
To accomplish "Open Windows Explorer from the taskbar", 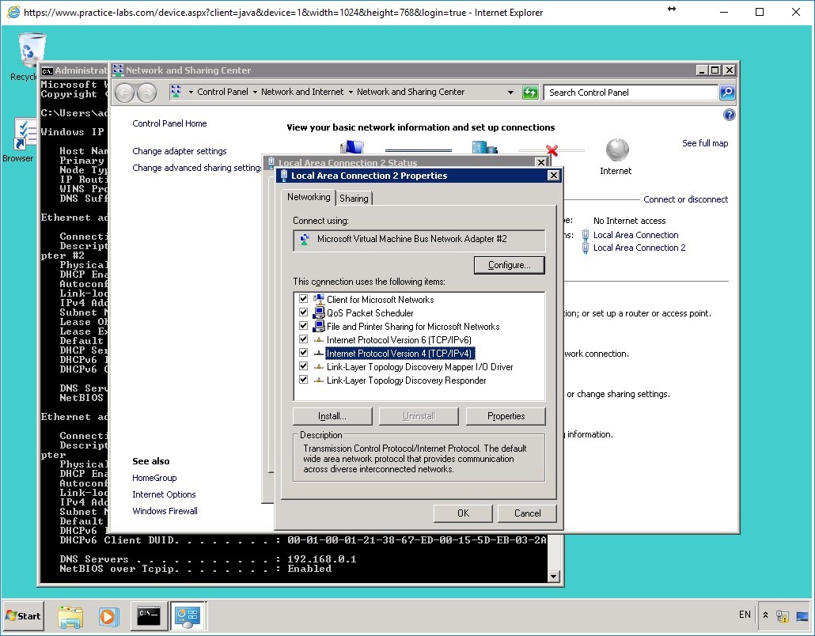I will coord(71,616).
